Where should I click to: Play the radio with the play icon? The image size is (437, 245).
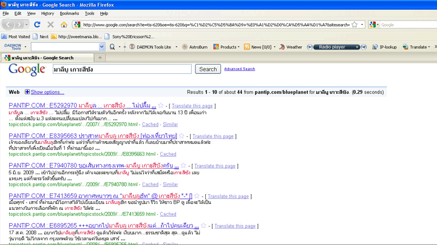pos(310,47)
